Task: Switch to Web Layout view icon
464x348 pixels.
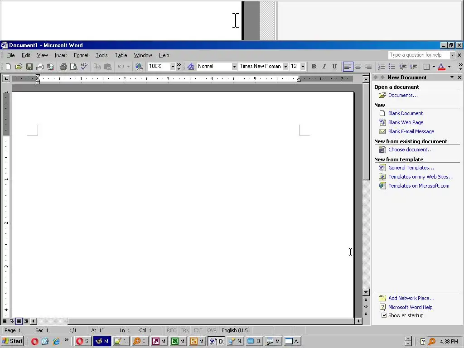Action: pos(11,321)
